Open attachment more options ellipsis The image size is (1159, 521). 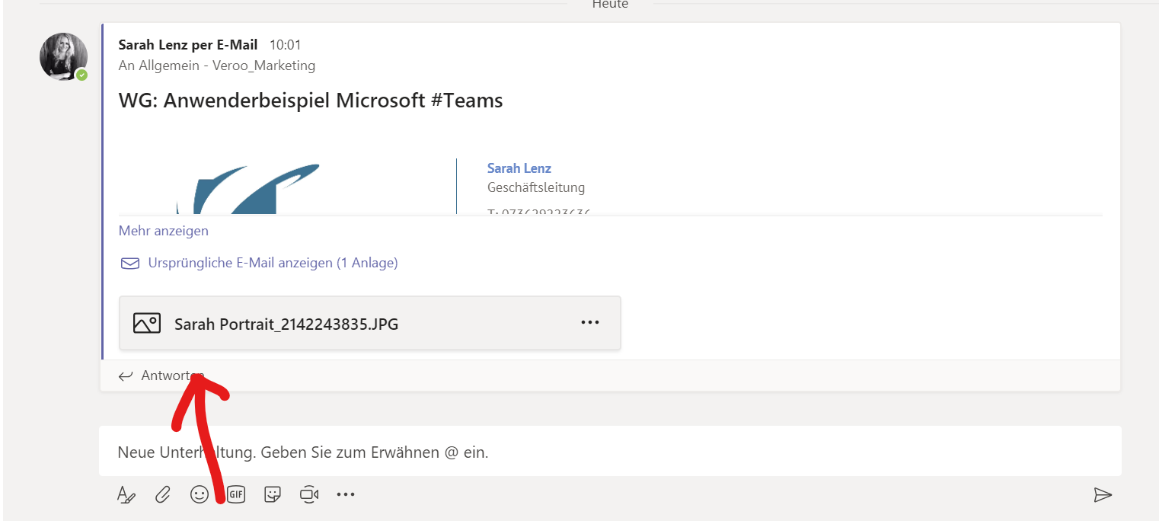[x=590, y=323]
